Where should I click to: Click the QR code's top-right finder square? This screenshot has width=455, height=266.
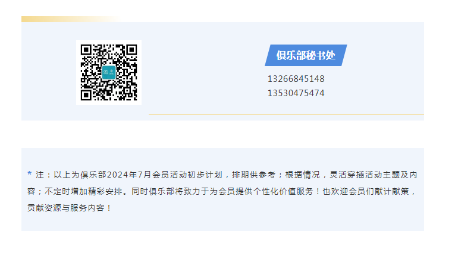tap(131, 50)
